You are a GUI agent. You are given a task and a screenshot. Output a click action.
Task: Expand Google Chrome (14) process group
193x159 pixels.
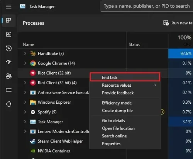pyautogui.click(x=25, y=63)
